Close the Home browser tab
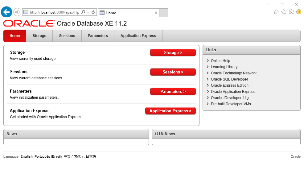 point(156,13)
